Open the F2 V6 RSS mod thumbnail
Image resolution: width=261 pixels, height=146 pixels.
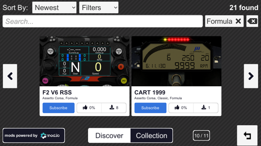84,61
